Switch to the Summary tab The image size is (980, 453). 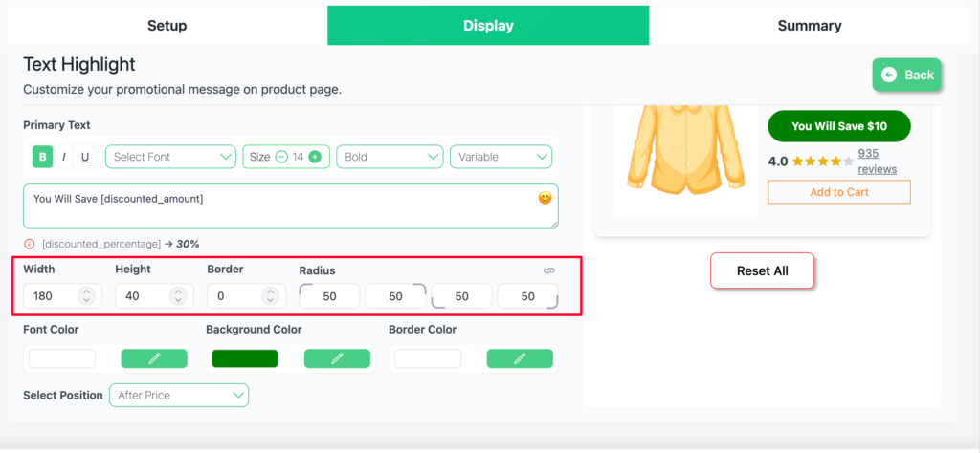[810, 26]
